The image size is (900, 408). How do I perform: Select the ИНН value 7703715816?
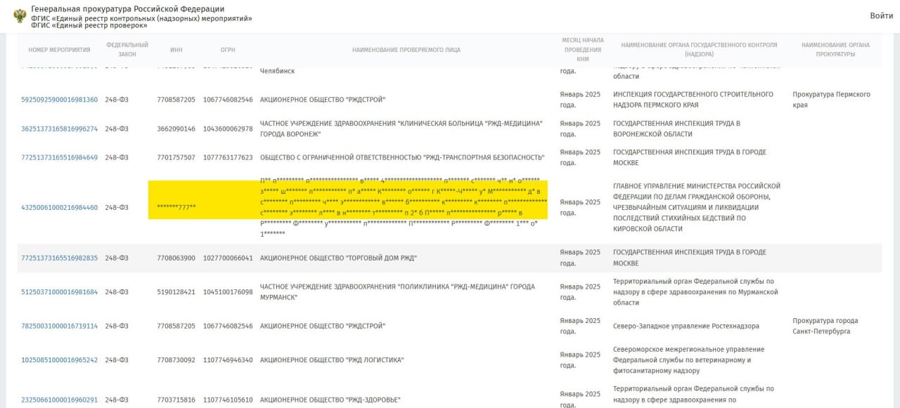176,400
